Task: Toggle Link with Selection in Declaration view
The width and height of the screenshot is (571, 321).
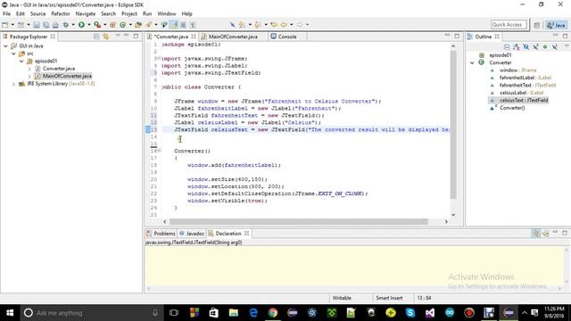Action: [x=536, y=234]
